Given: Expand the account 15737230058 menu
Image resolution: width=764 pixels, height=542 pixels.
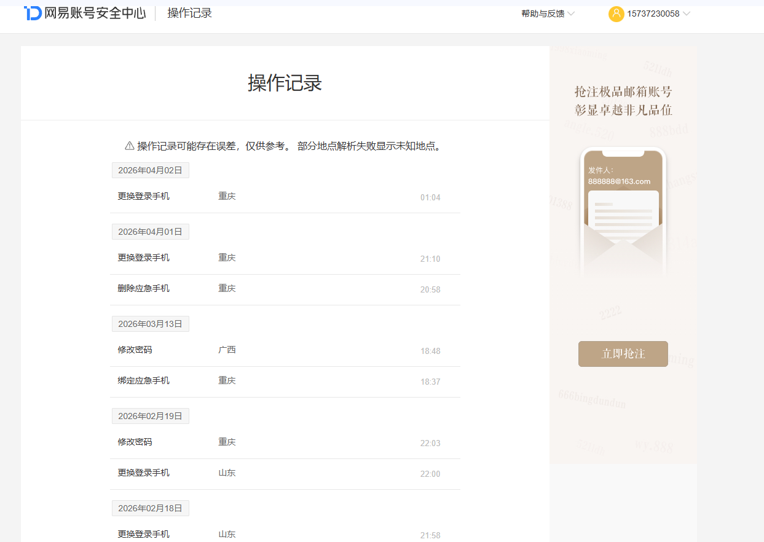Looking at the screenshot, I should coord(658,14).
